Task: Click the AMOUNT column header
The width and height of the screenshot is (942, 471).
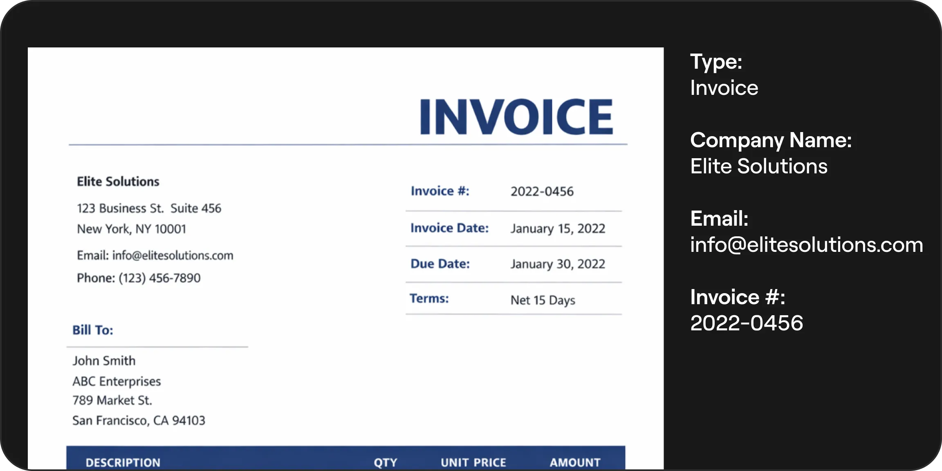Action: pos(575,462)
